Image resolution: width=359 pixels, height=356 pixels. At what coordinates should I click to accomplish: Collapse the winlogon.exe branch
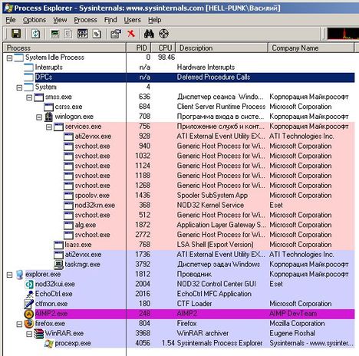click(39, 117)
